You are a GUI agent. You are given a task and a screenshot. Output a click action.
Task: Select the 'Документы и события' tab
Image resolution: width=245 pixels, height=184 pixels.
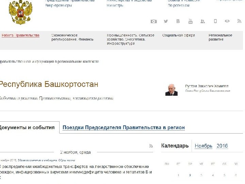[27, 127]
